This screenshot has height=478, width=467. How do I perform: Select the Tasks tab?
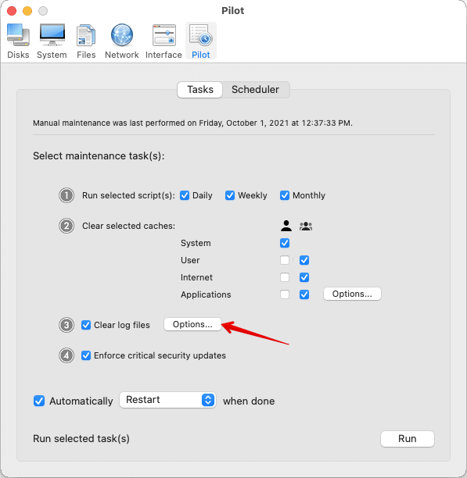pyautogui.click(x=200, y=90)
